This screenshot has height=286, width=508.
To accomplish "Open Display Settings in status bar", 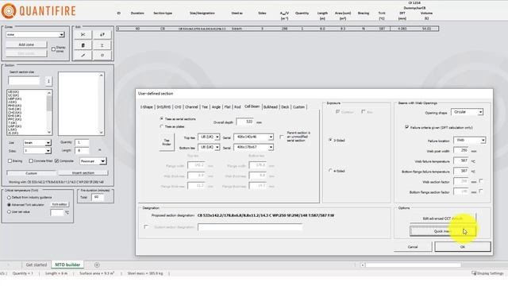I will tap(488, 273).
